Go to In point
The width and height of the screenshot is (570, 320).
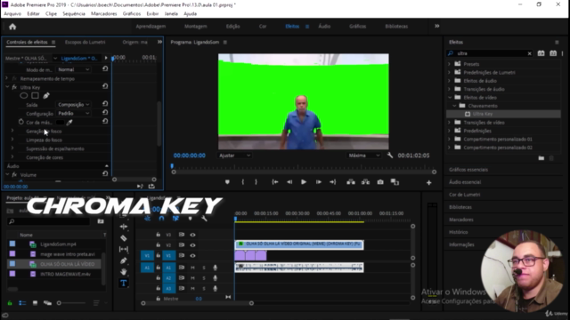pos(275,182)
